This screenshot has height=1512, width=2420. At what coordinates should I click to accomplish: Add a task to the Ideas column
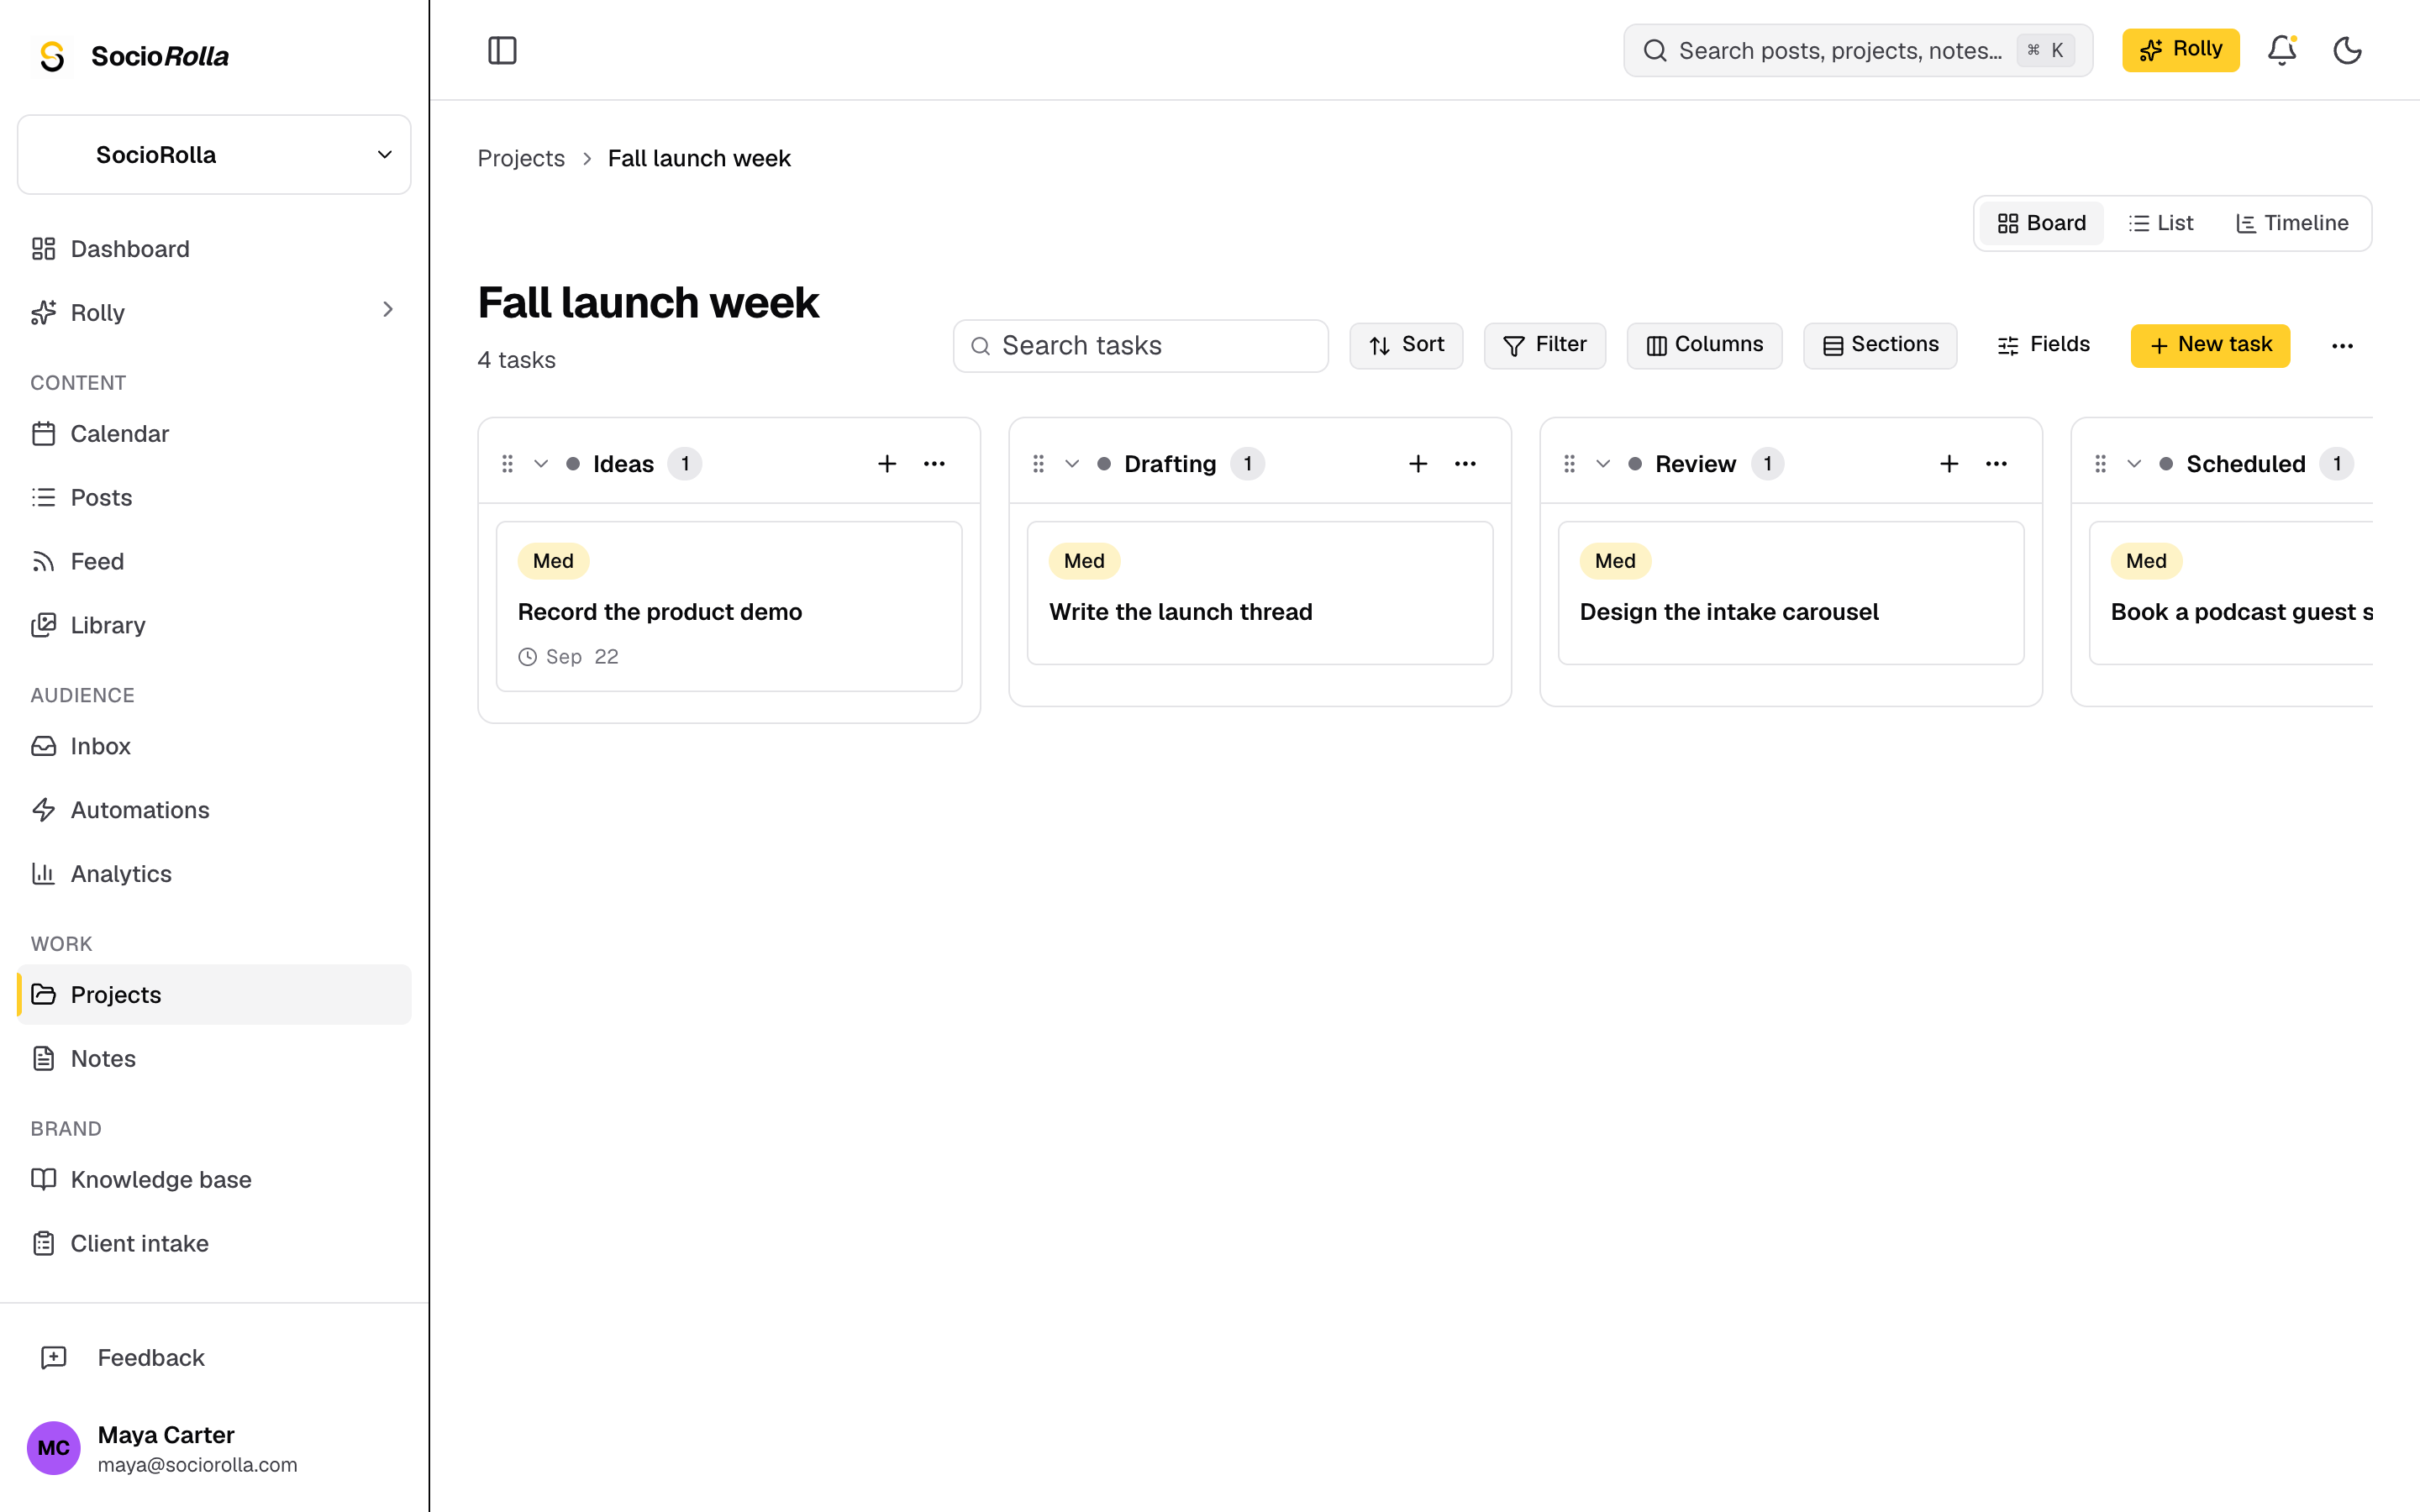pyautogui.click(x=886, y=464)
